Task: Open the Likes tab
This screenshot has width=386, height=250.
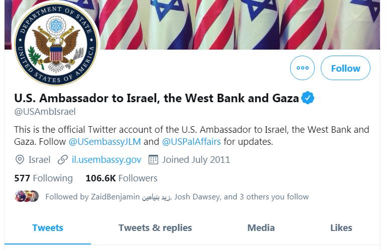Action: pos(341,228)
